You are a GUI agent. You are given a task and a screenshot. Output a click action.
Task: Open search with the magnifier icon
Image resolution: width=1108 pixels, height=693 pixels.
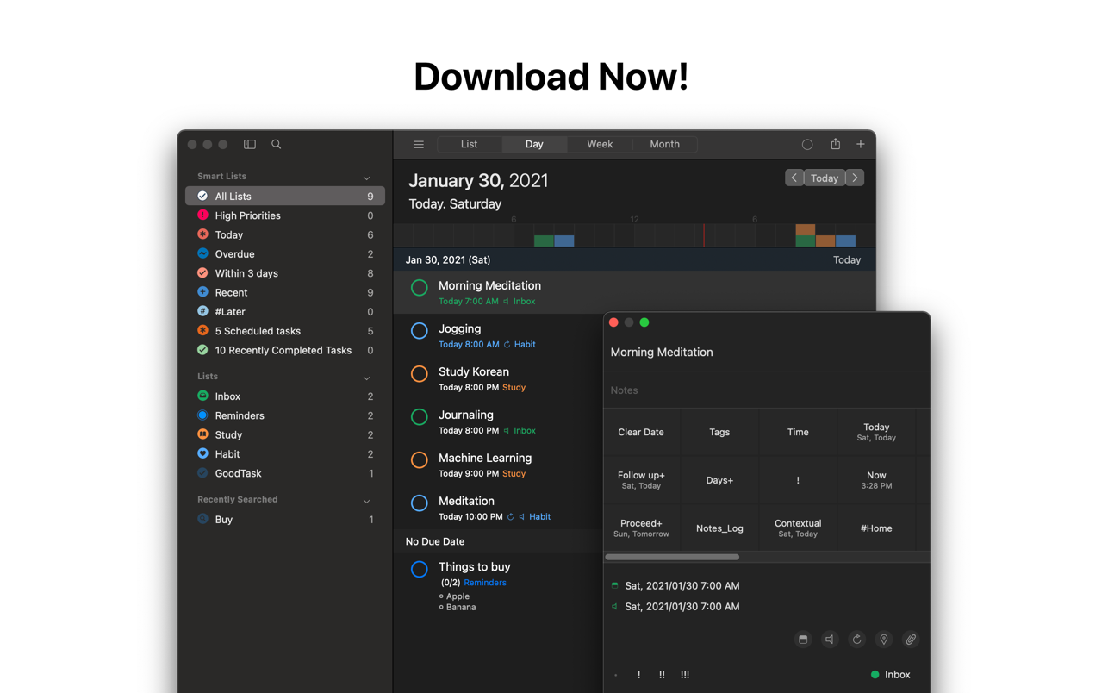(277, 145)
